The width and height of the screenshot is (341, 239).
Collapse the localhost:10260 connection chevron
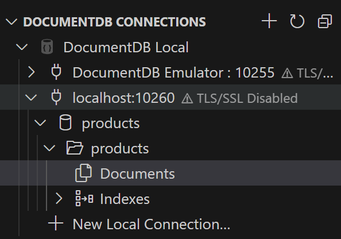(31, 97)
